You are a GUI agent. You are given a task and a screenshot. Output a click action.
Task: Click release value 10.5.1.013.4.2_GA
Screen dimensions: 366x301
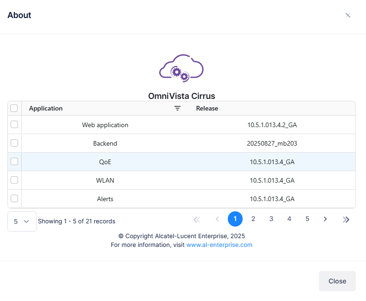click(272, 125)
